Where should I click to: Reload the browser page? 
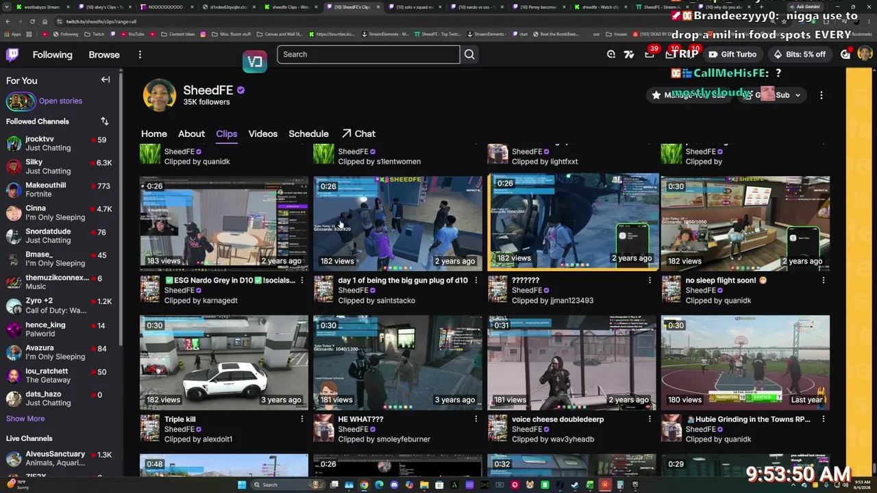click(x=32, y=21)
